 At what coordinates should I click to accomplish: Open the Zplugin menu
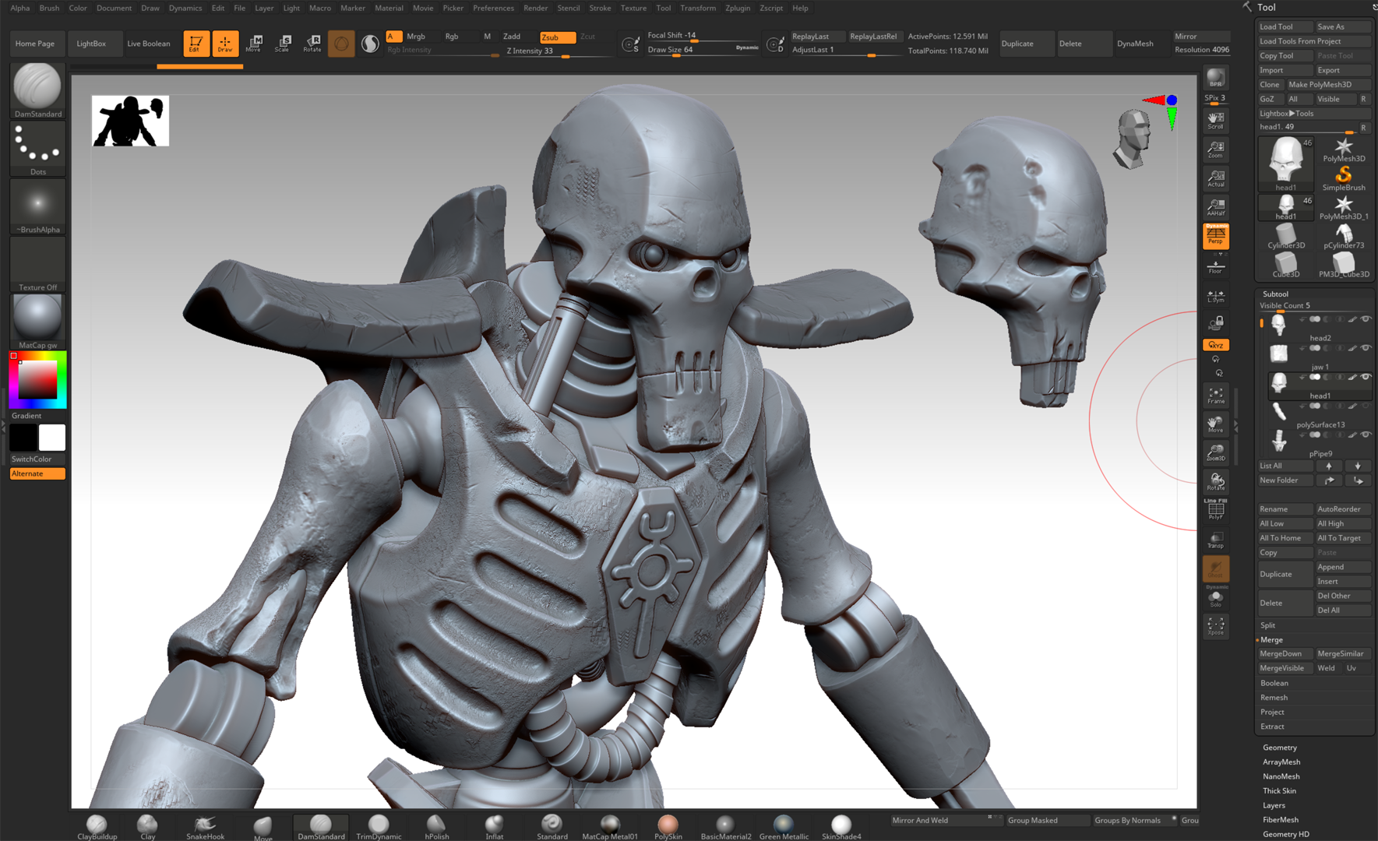click(737, 8)
